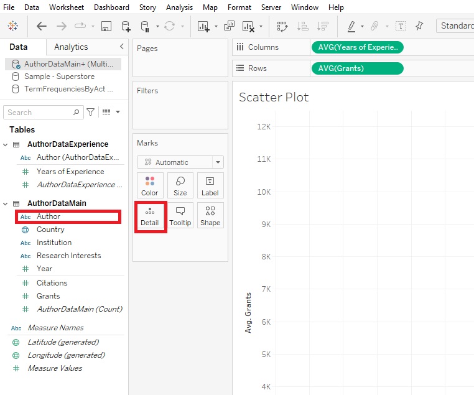
Task: Collapse the Data pane with chevron
Action: click(x=121, y=46)
